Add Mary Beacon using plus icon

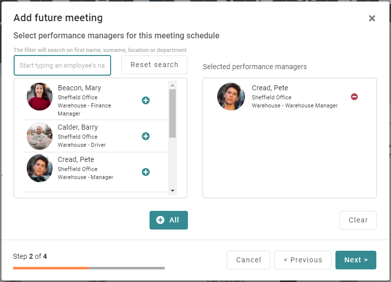tap(145, 100)
